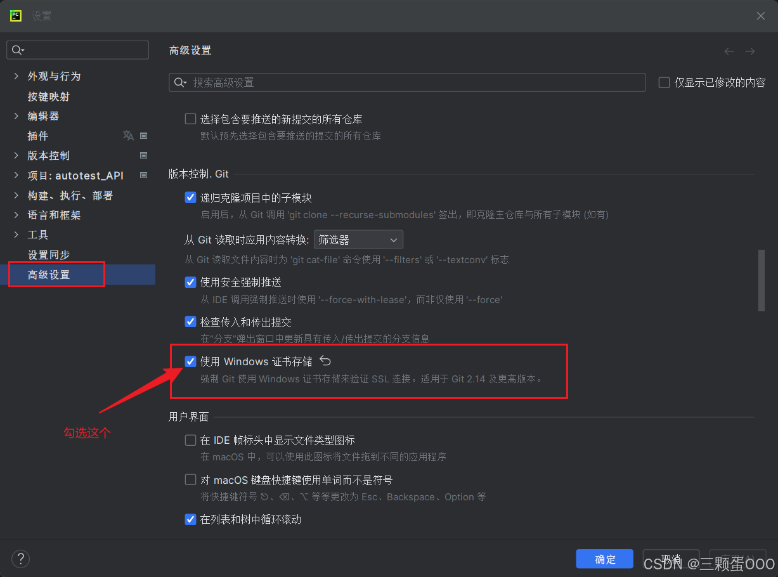Screen dimensions: 778x577
Task: Click the PyCharm logo in the title bar
Action: (x=15, y=15)
